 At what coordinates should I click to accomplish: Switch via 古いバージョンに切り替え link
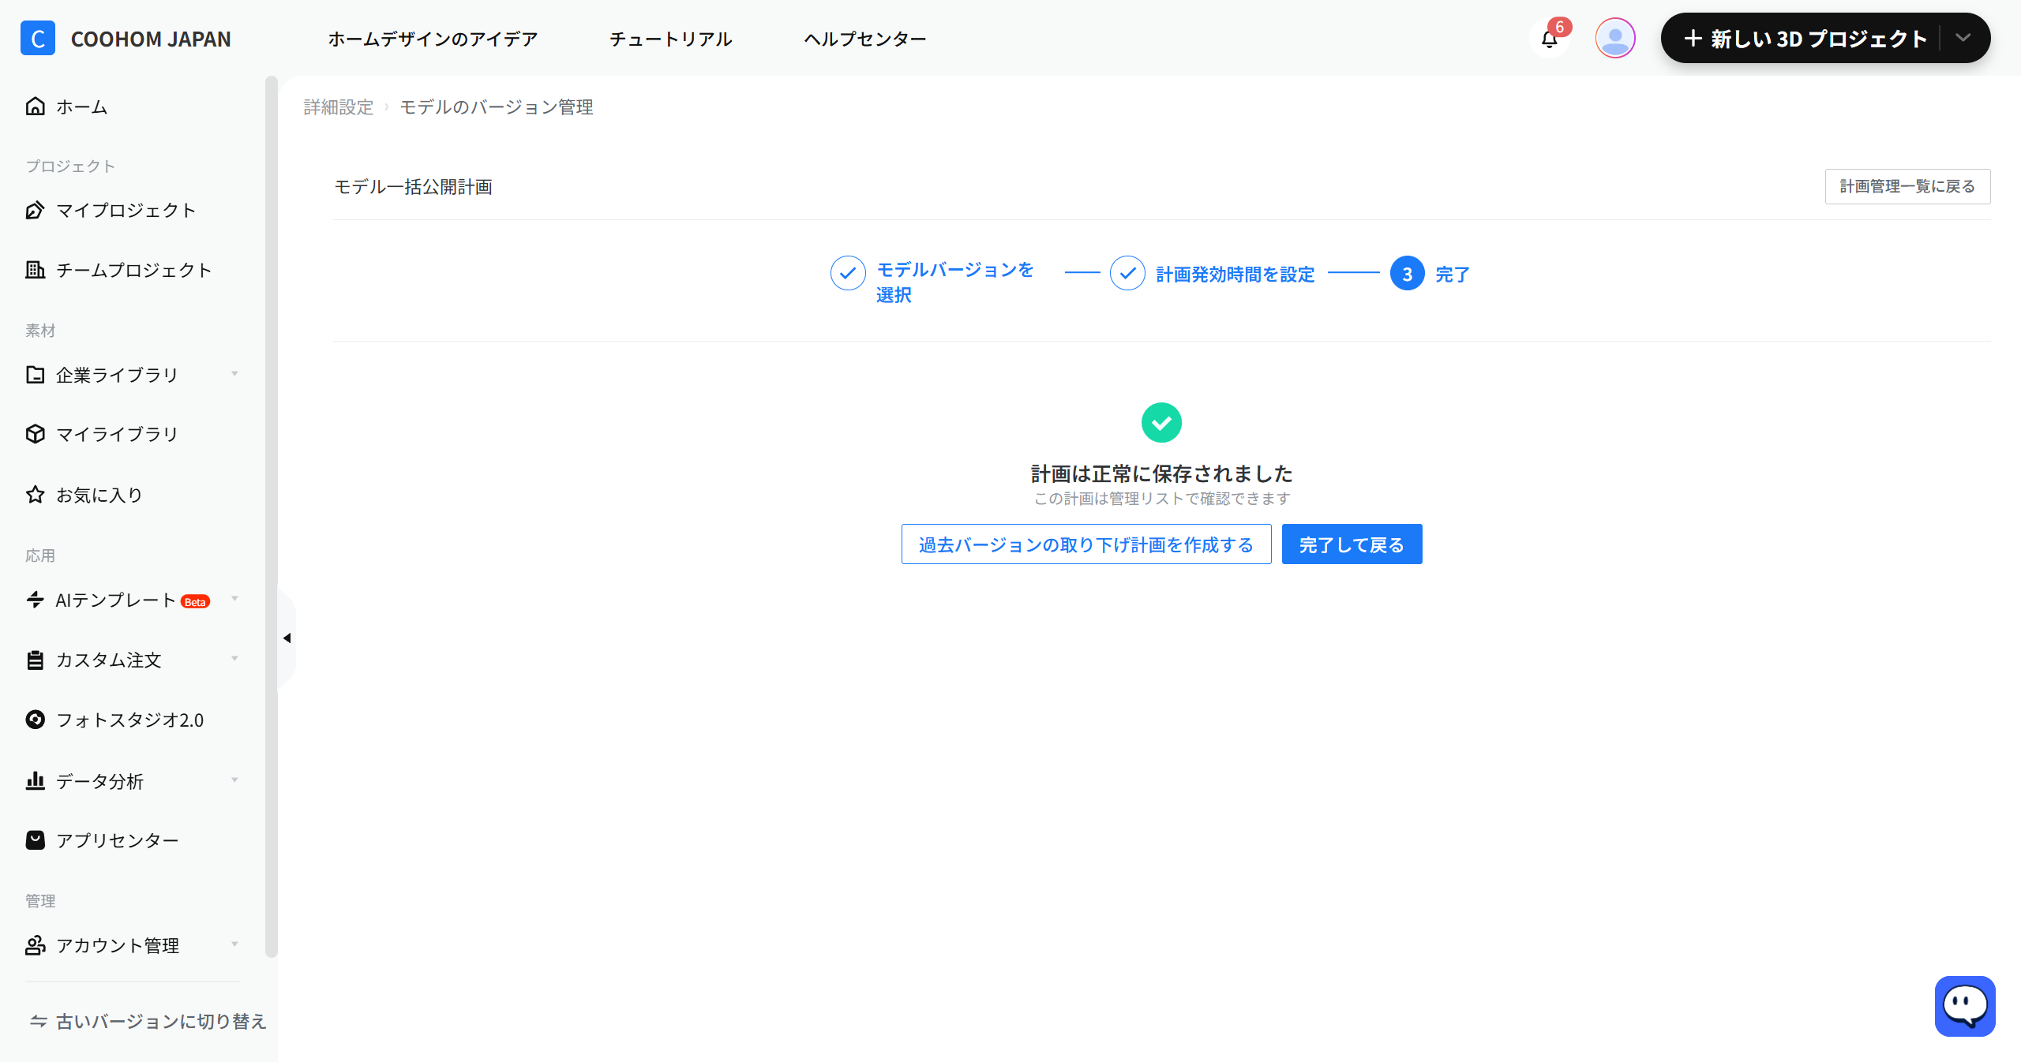[x=161, y=1021]
